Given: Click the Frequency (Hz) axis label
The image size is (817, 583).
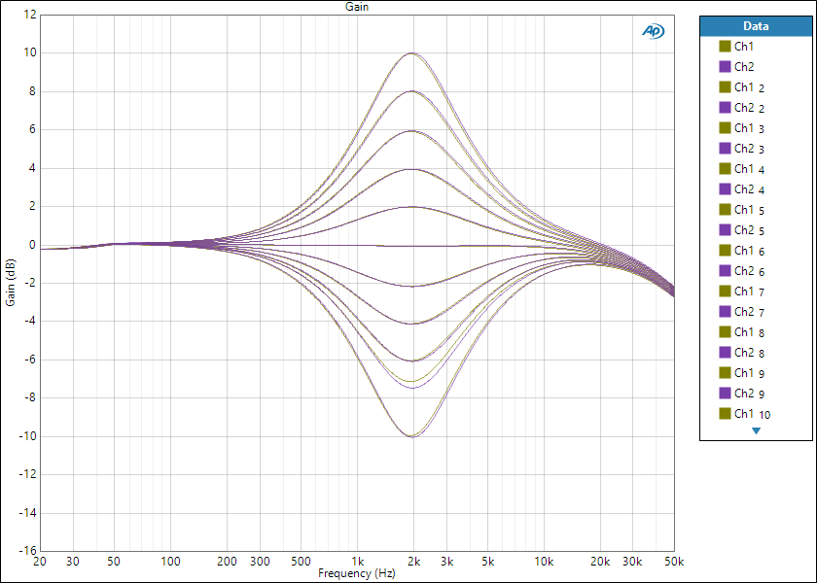Looking at the screenshot, I should [357, 573].
